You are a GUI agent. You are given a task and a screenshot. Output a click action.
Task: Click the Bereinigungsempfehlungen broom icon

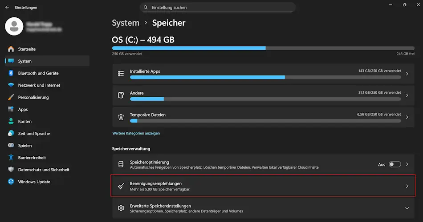tap(121, 186)
